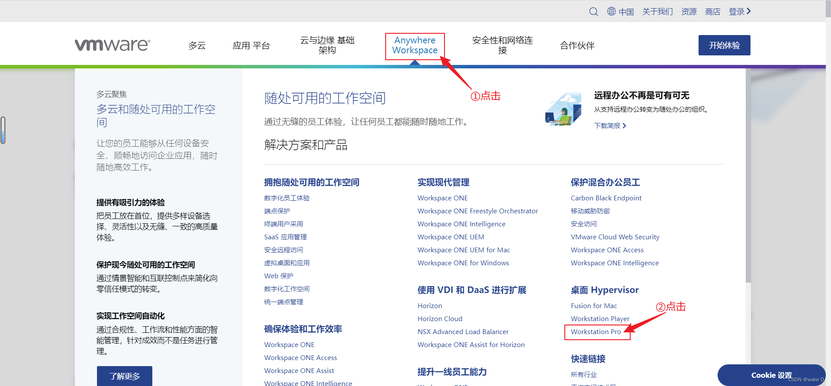Open Workspace ONE UEM for Mac

coord(464,250)
